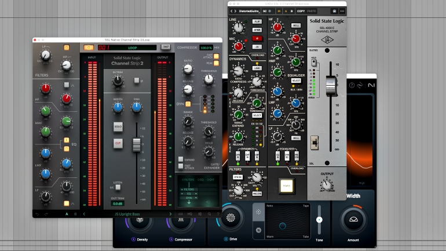The image size is (446, 251).
Task: Toggle the IN button in UADx toolbar
Action: 279,11
